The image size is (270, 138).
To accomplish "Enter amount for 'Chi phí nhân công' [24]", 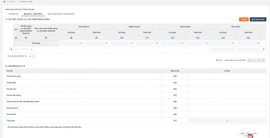I will click(x=227, y=76).
